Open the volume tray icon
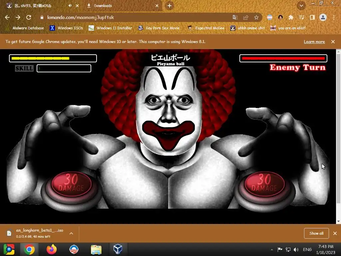Screen dimensions: 341x256 (x=296, y=249)
